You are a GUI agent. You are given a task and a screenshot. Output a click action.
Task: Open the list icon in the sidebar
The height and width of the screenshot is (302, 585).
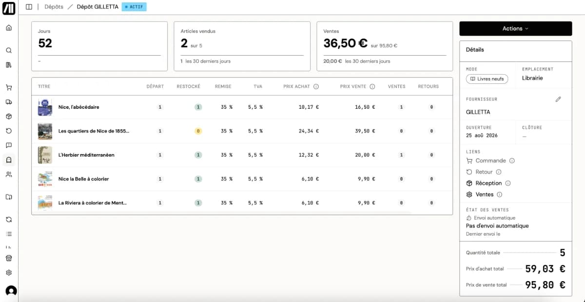[9, 234]
